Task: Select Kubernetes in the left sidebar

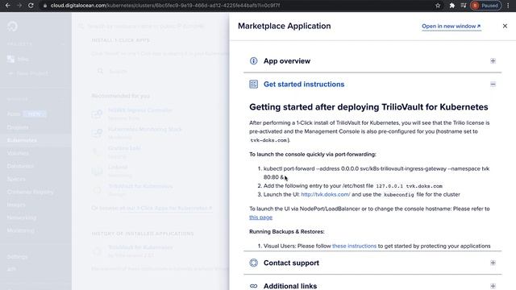Action: [x=22, y=140]
